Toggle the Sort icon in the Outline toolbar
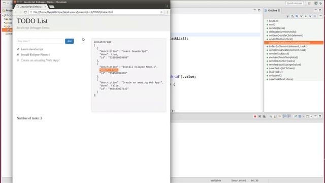Screen dimensions: 325x183 point(292,16)
